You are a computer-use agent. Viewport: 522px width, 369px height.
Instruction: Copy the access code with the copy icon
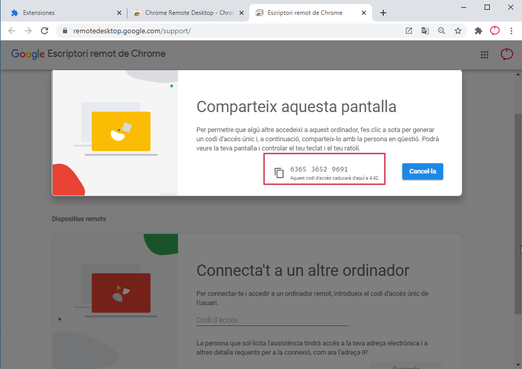pos(279,173)
